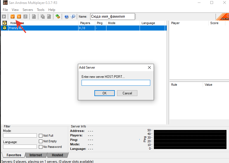Click the Rule column header
This screenshot has width=229, height=163.
pos(186,85)
